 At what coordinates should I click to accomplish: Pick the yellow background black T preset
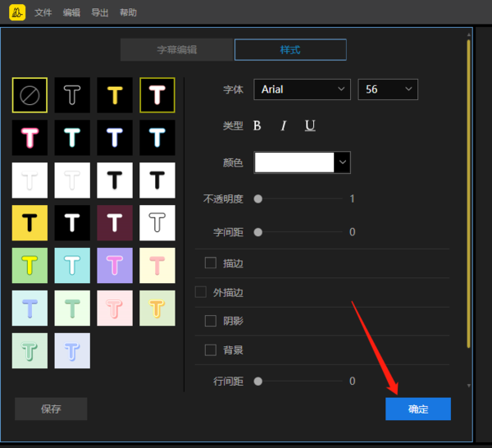pos(30,222)
